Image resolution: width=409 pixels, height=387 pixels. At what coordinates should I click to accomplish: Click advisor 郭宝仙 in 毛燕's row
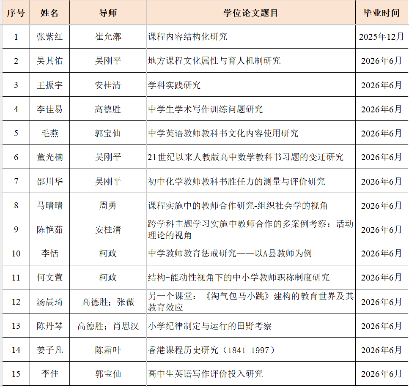pos(108,133)
